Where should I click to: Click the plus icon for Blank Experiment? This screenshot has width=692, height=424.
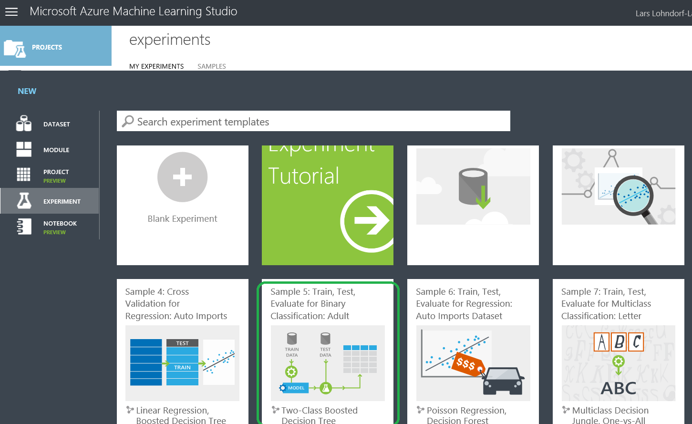point(182,177)
